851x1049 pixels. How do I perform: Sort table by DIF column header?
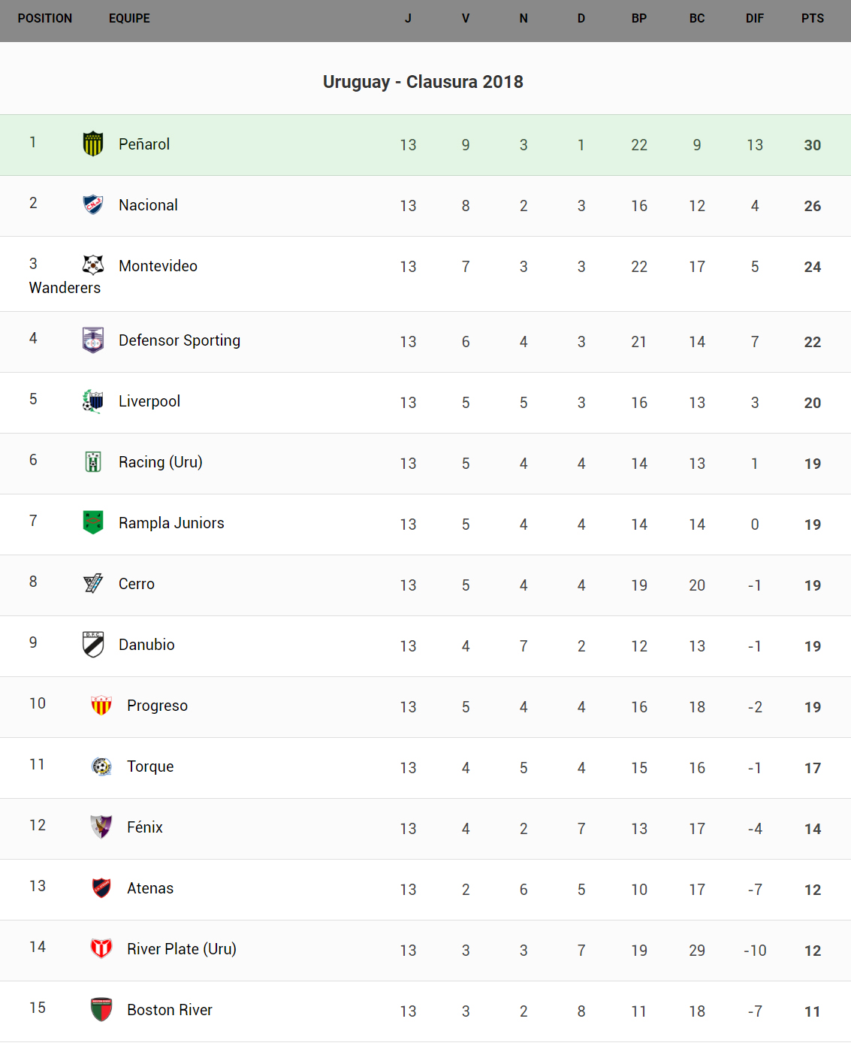pos(754,19)
